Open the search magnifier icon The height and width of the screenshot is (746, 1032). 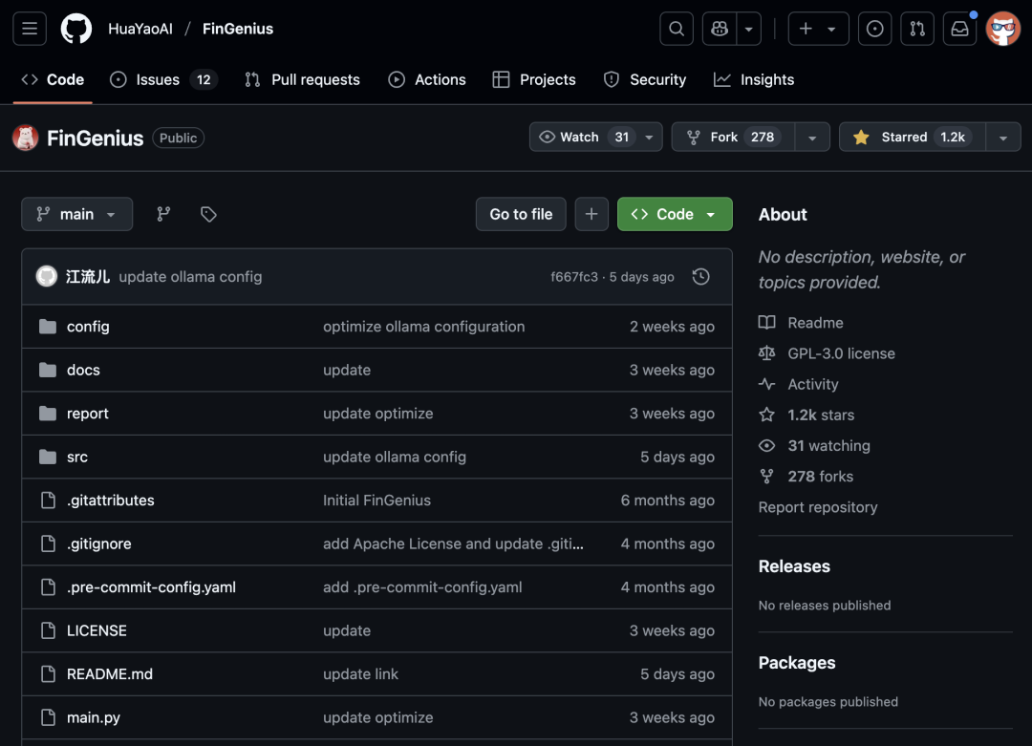(x=677, y=29)
